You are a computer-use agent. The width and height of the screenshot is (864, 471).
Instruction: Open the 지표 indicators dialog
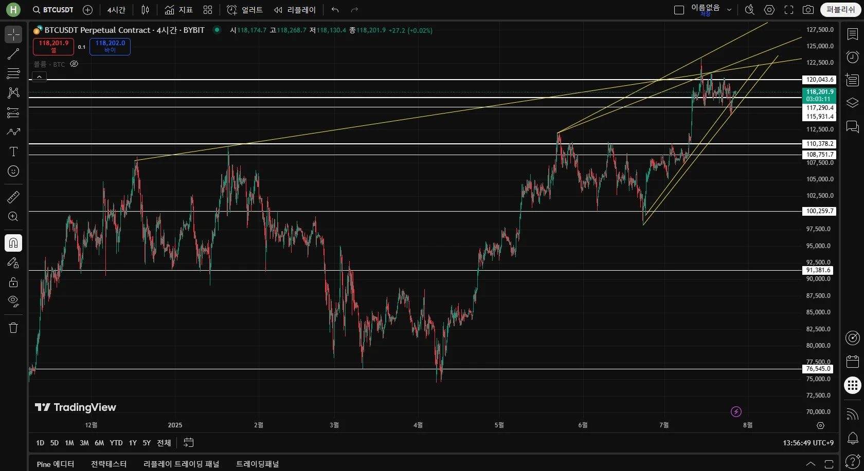coord(178,10)
